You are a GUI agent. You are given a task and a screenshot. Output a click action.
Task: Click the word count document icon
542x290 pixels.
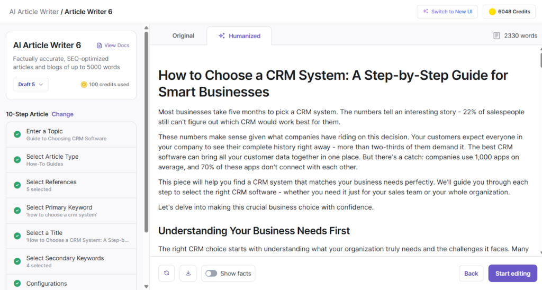(x=496, y=35)
